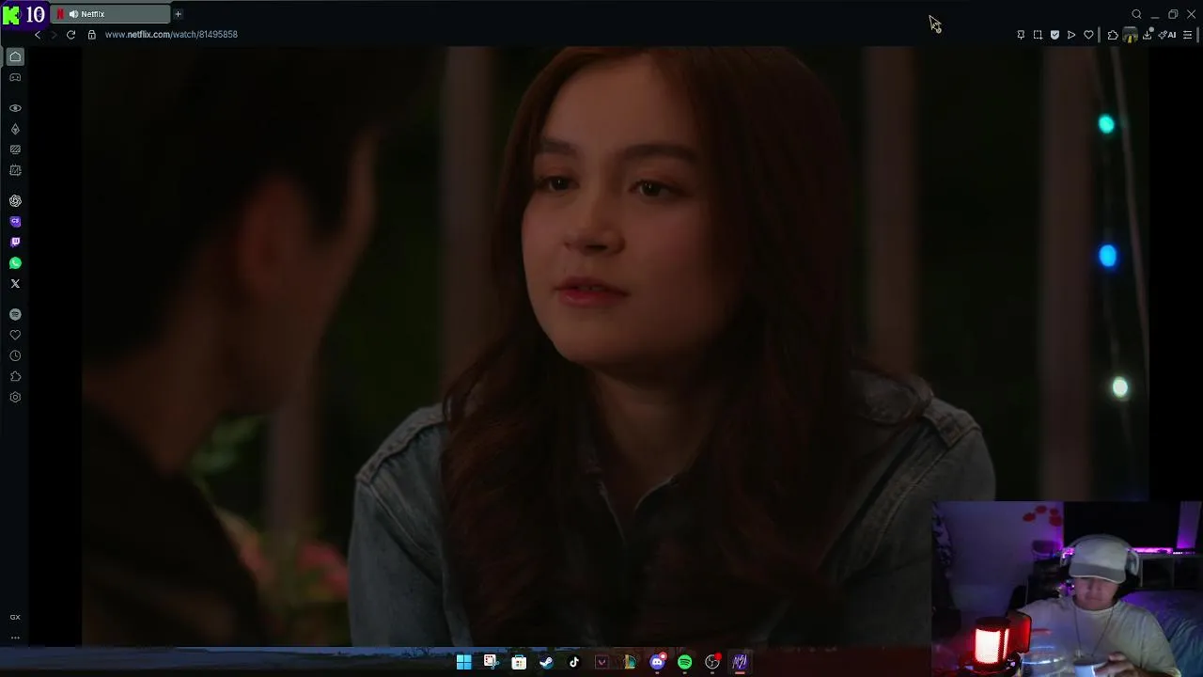
Task: Open the tab search magnifier
Action: (1136, 14)
